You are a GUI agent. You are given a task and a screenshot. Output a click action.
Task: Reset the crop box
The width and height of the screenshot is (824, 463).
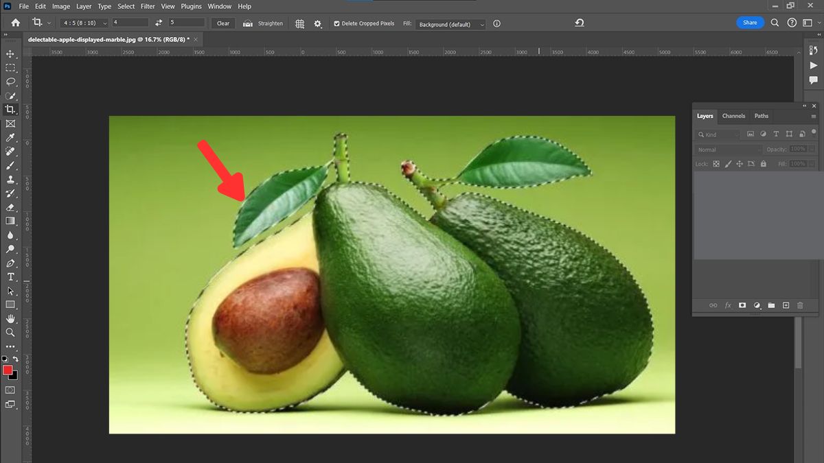tap(580, 23)
